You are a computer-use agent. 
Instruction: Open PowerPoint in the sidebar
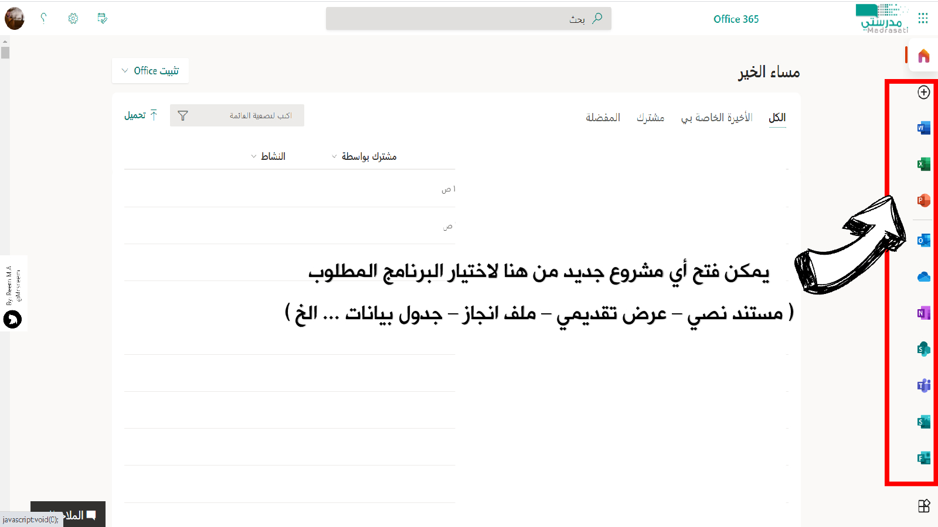pyautogui.click(x=923, y=201)
